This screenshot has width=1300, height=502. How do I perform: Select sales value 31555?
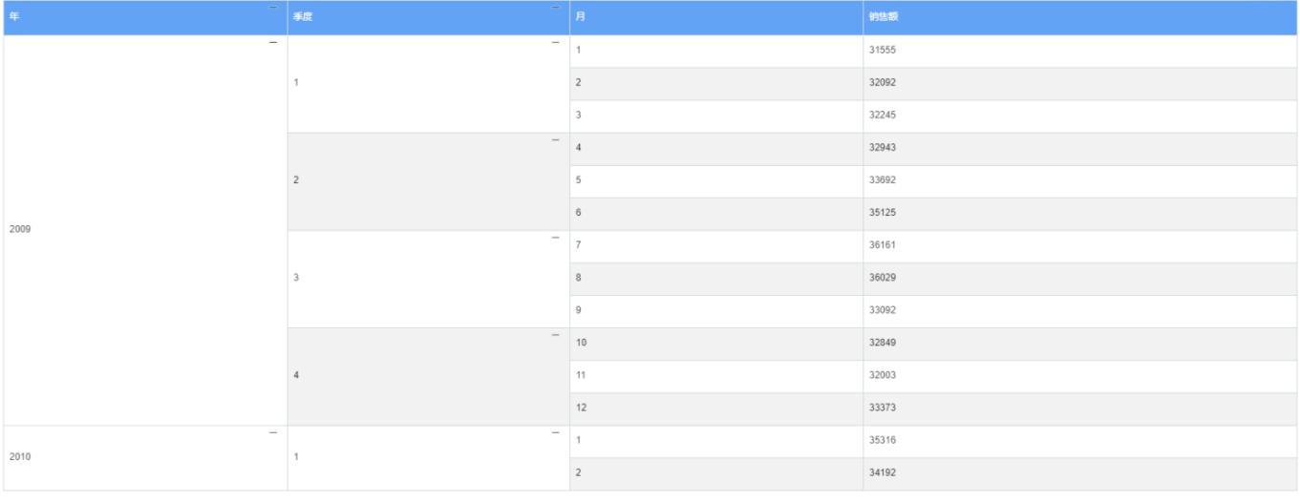click(883, 51)
